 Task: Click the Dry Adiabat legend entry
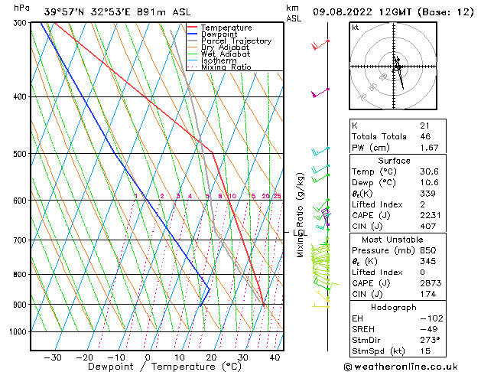coord(219,47)
